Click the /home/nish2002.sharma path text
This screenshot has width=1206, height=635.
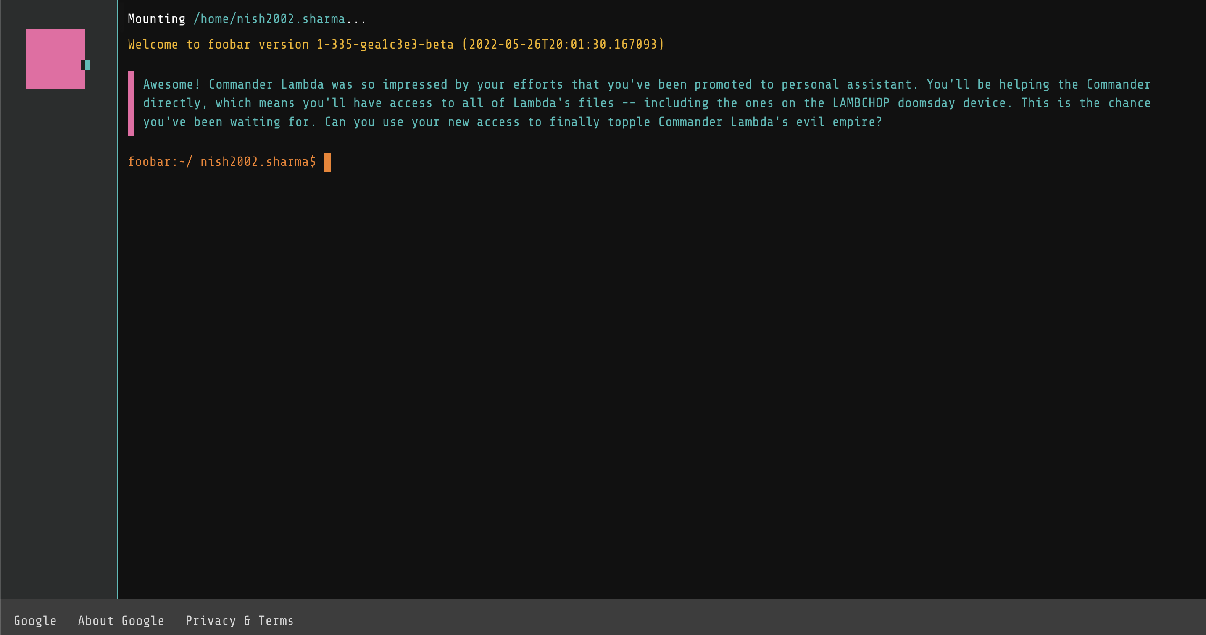(x=269, y=19)
